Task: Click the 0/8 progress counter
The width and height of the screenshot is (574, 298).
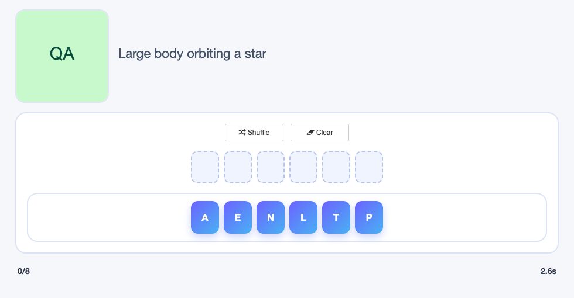Action: [24, 271]
